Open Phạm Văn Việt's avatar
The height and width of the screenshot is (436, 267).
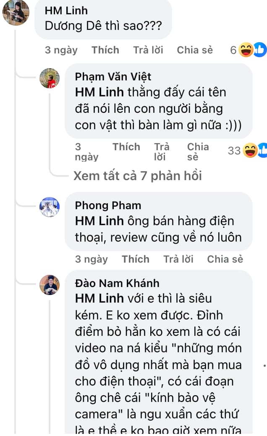(x=50, y=78)
